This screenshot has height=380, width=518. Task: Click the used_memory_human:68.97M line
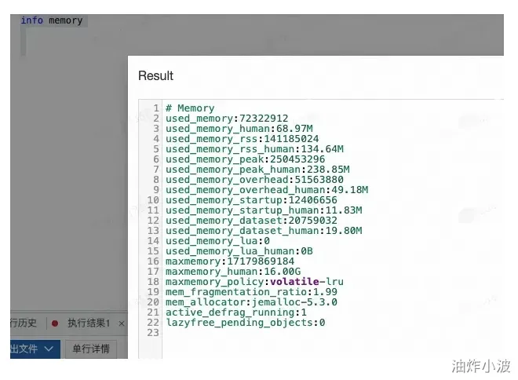pyautogui.click(x=239, y=129)
